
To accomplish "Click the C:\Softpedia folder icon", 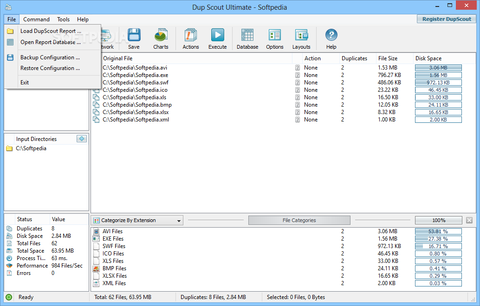I will 9,148.
